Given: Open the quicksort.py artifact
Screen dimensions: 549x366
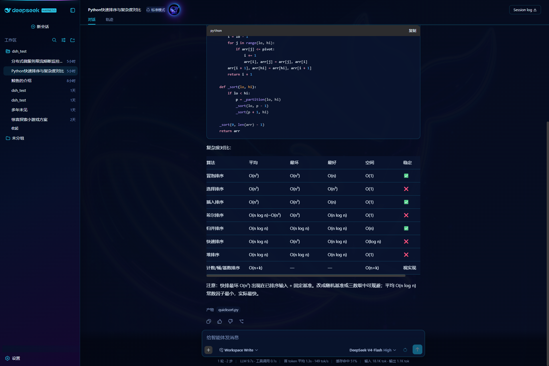Looking at the screenshot, I should (x=228, y=310).
